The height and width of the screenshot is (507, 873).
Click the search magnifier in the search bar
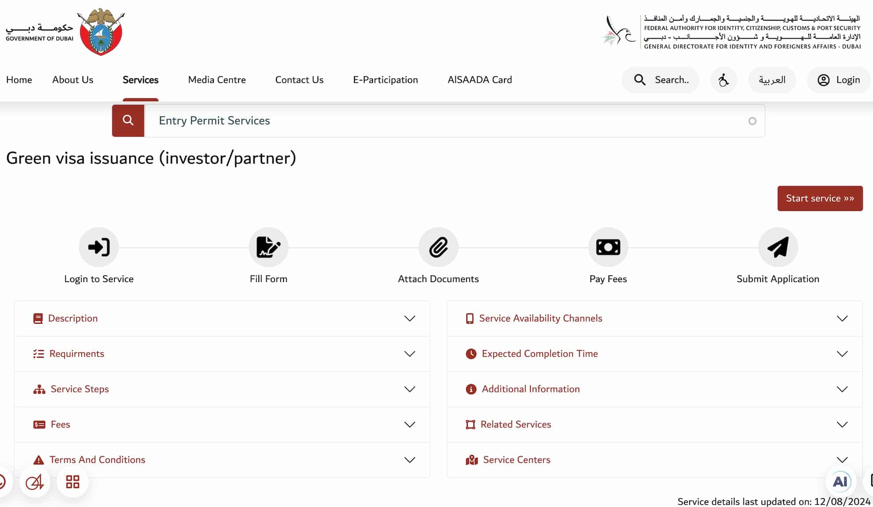click(x=128, y=120)
